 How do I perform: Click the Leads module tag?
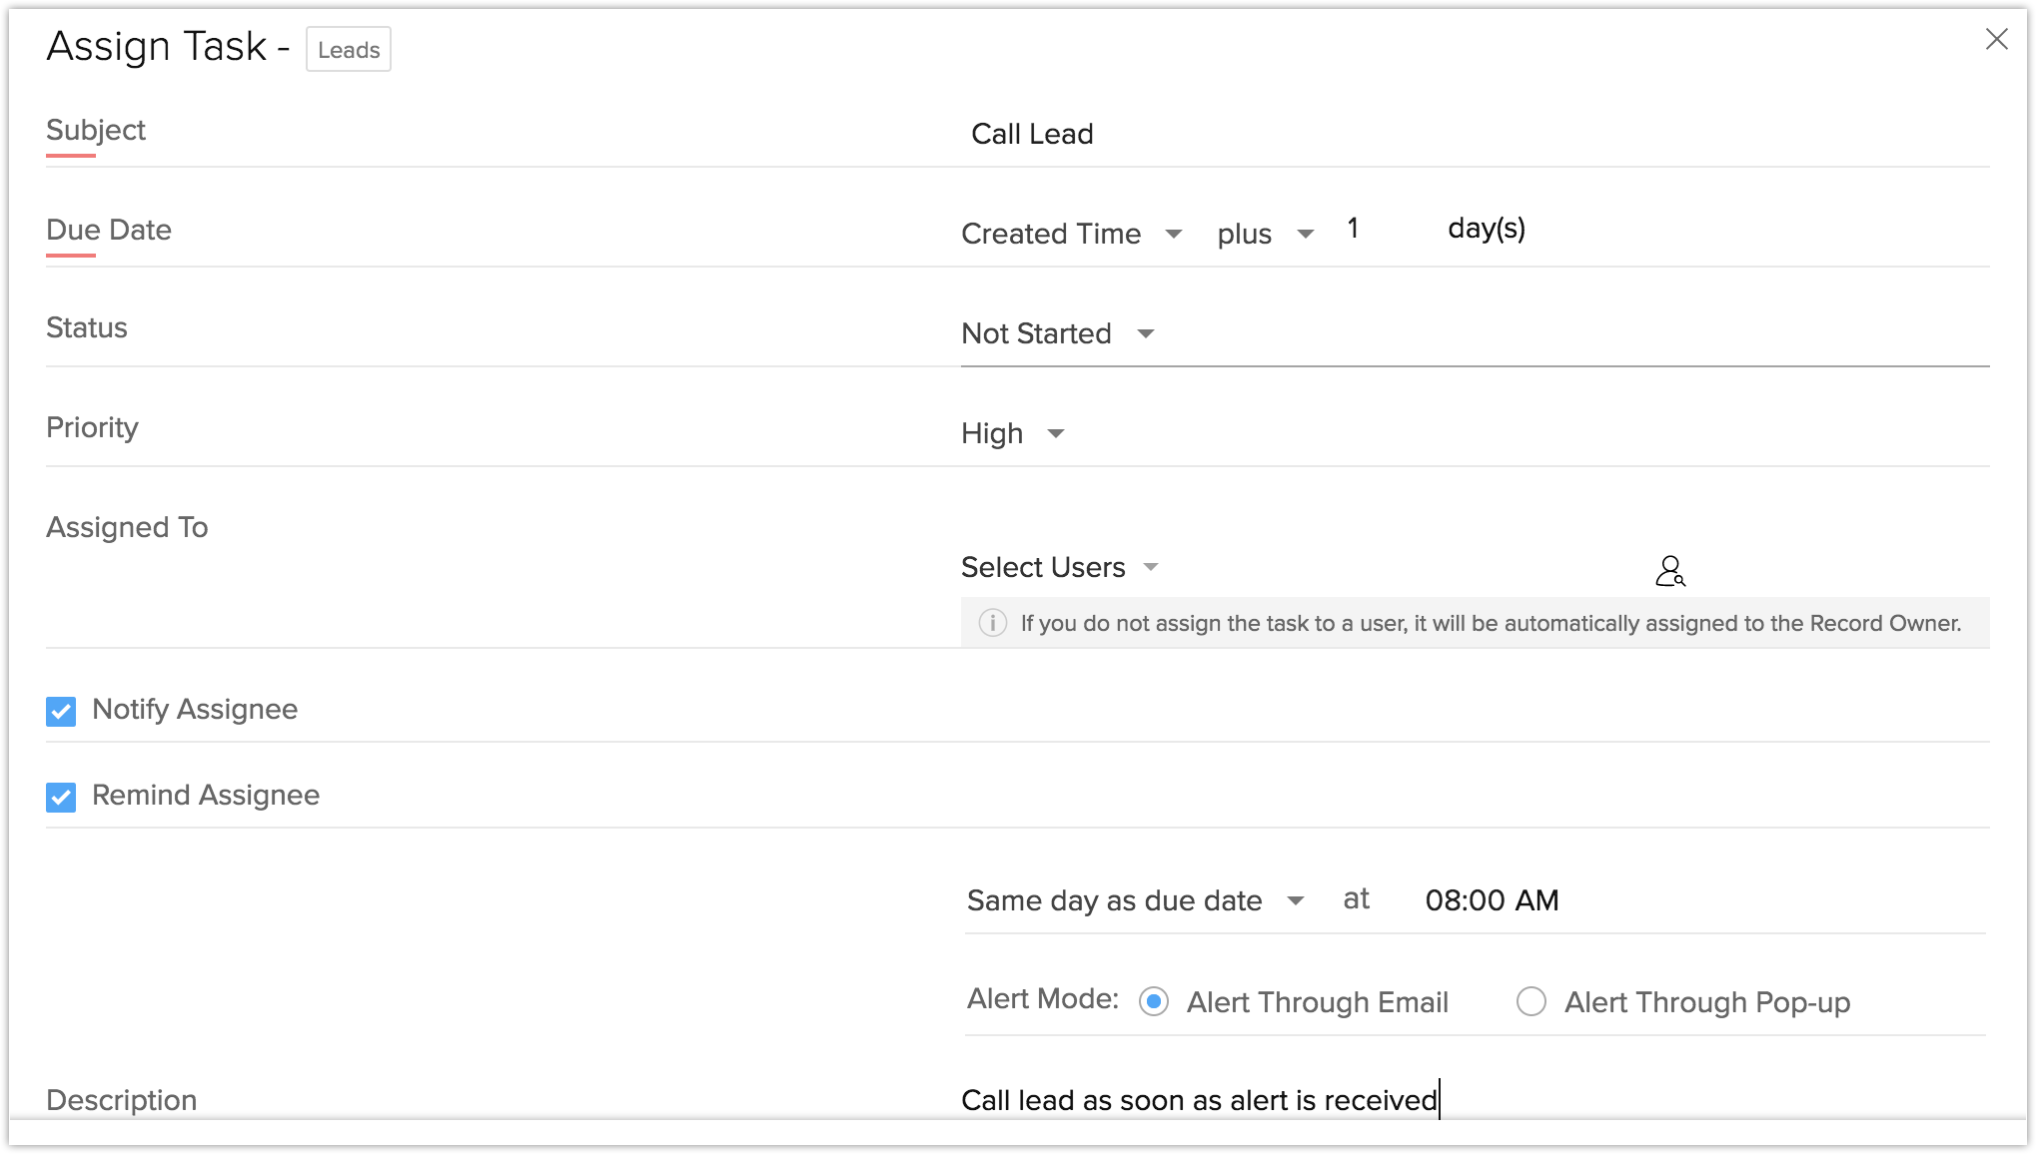point(349,50)
